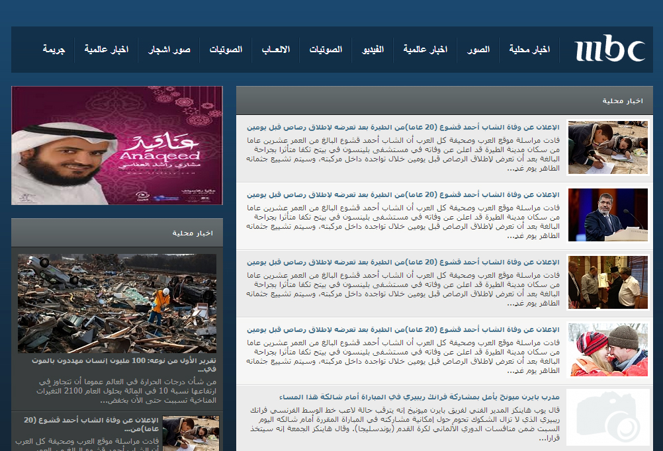The height and width of the screenshot is (451, 663).
Task: Open the headline beside the snow couple photo
Action: pyautogui.click(x=403, y=330)
